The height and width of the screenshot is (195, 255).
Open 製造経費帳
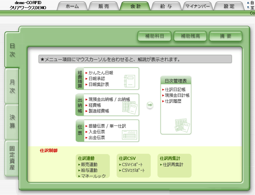tap(99, 111)
